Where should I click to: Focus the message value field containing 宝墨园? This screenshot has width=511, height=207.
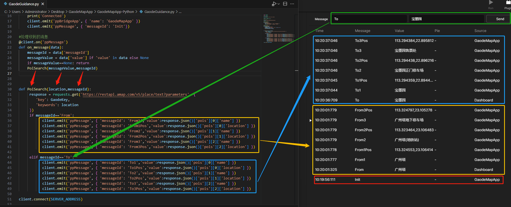click(x=446, y=19)
